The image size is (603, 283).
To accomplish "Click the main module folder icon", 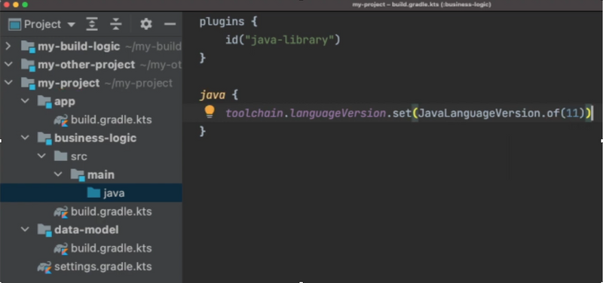I will click(x=78, y=175).
